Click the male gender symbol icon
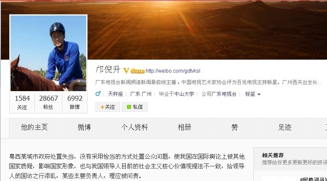The image size is (327, 181). (98, 94)
